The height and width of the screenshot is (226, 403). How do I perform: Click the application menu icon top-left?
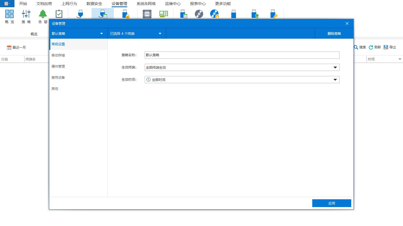(x=7, y=4)
